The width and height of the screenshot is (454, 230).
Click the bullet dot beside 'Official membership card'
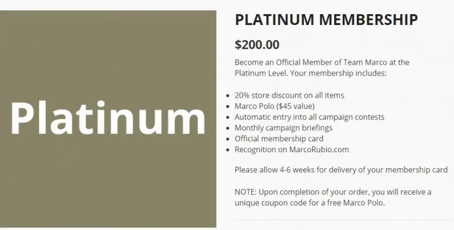tap(228, 139)
